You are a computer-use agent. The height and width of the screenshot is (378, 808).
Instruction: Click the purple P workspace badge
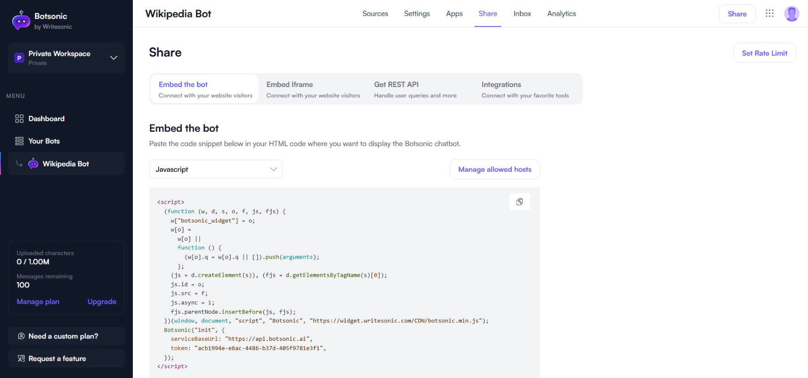pyautogui.click(x=19, y=58)
